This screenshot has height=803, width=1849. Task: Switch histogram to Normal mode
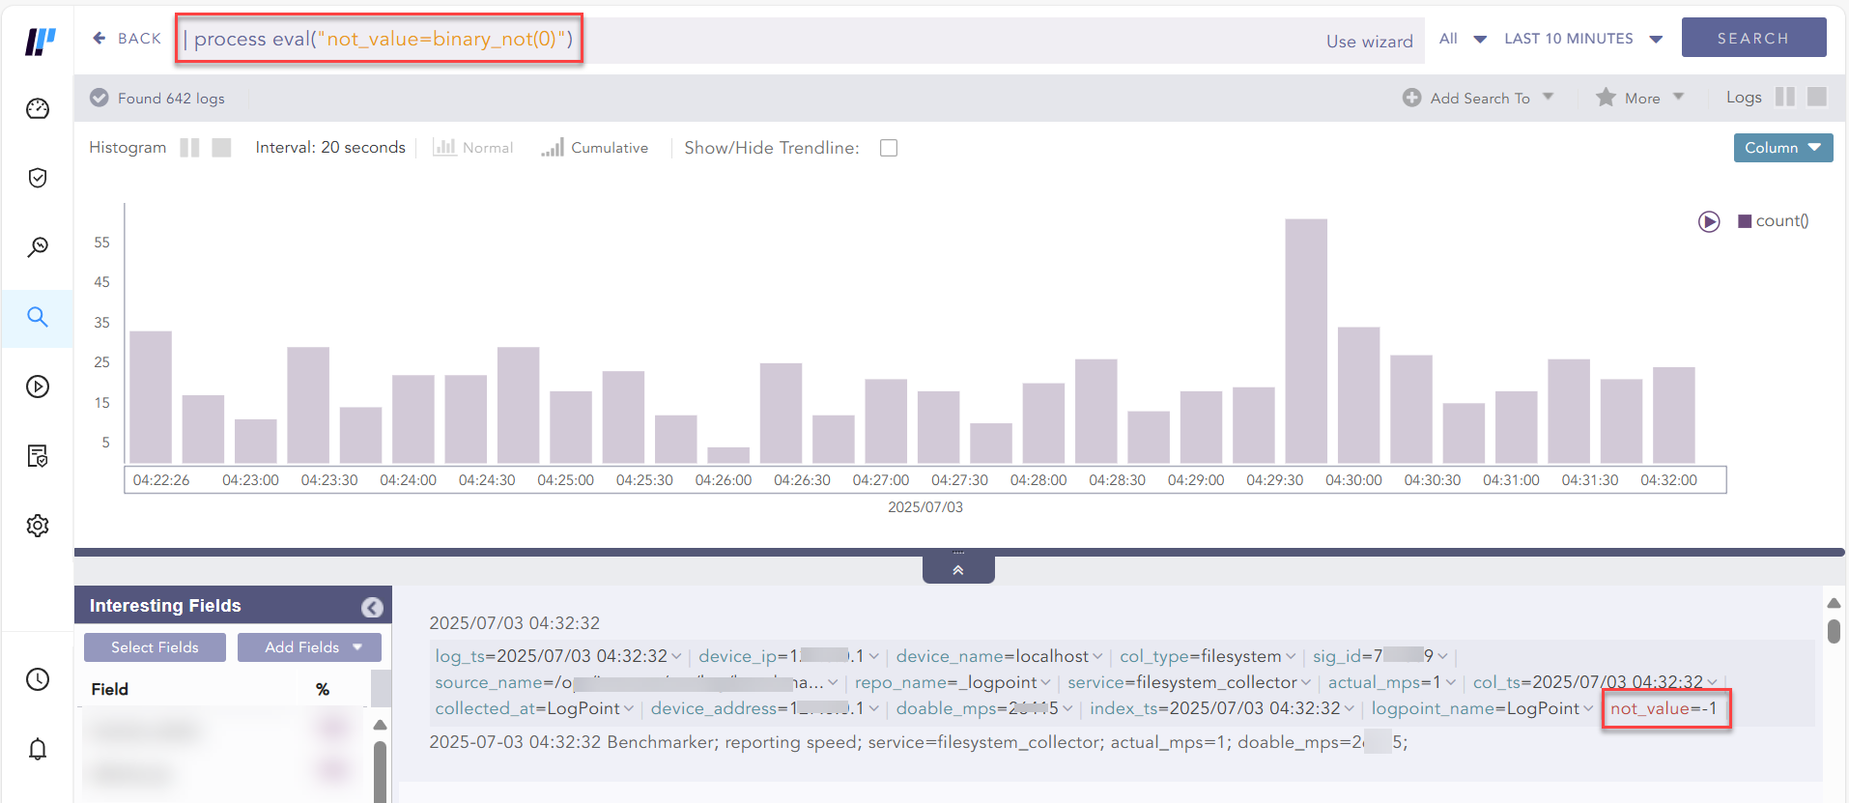[473, 148]
